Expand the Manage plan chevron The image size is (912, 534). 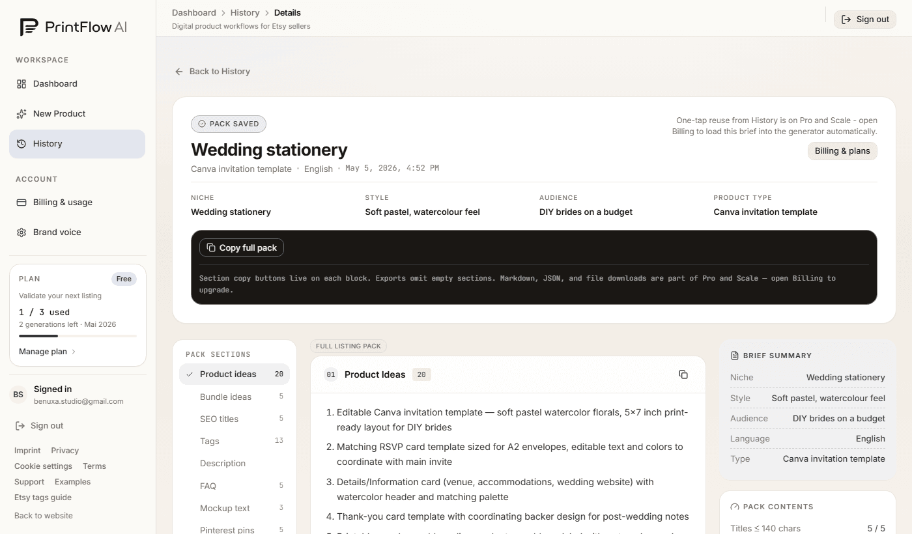pyautogui.click(x=74, y=352)
